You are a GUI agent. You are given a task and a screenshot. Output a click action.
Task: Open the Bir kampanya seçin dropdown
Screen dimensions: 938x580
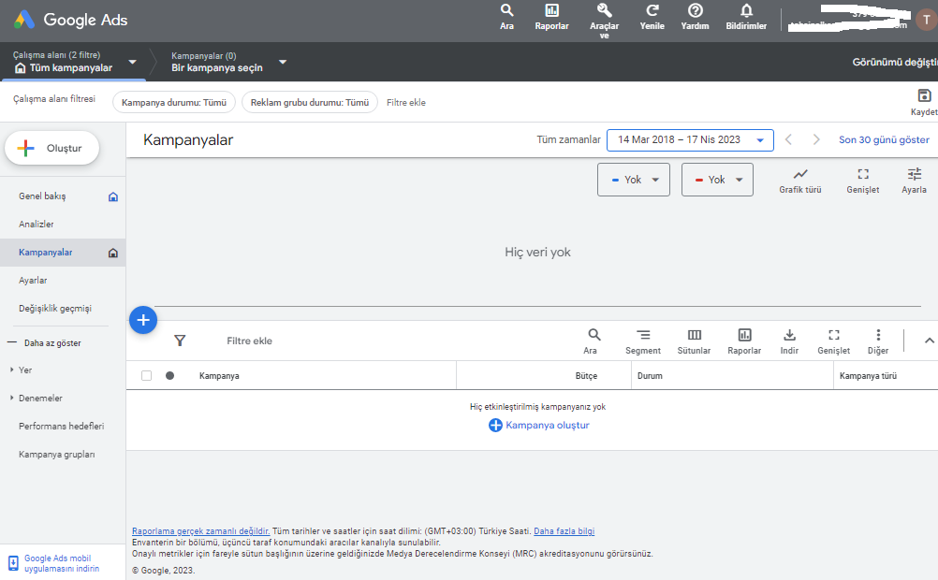click(228, 62)
